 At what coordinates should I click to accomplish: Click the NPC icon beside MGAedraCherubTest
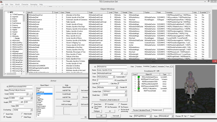[27, 15]
